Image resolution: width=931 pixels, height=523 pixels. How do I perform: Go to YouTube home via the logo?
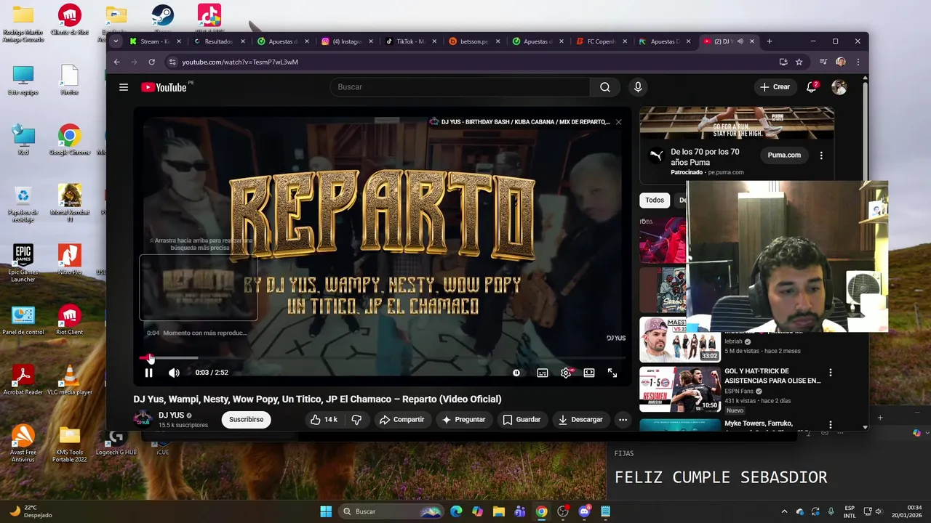[164, 87]
